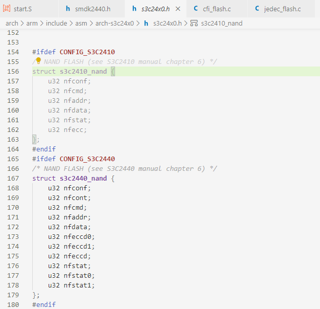Close the s3c24x0.h editor tab
The image size is (320, 309).
tap(178, 9)
